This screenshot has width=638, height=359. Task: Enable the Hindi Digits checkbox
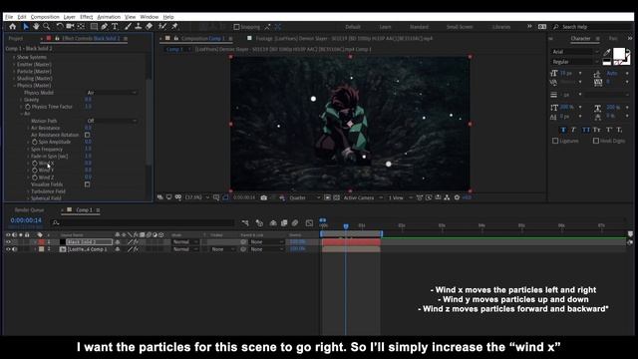(x=596, y=141)
